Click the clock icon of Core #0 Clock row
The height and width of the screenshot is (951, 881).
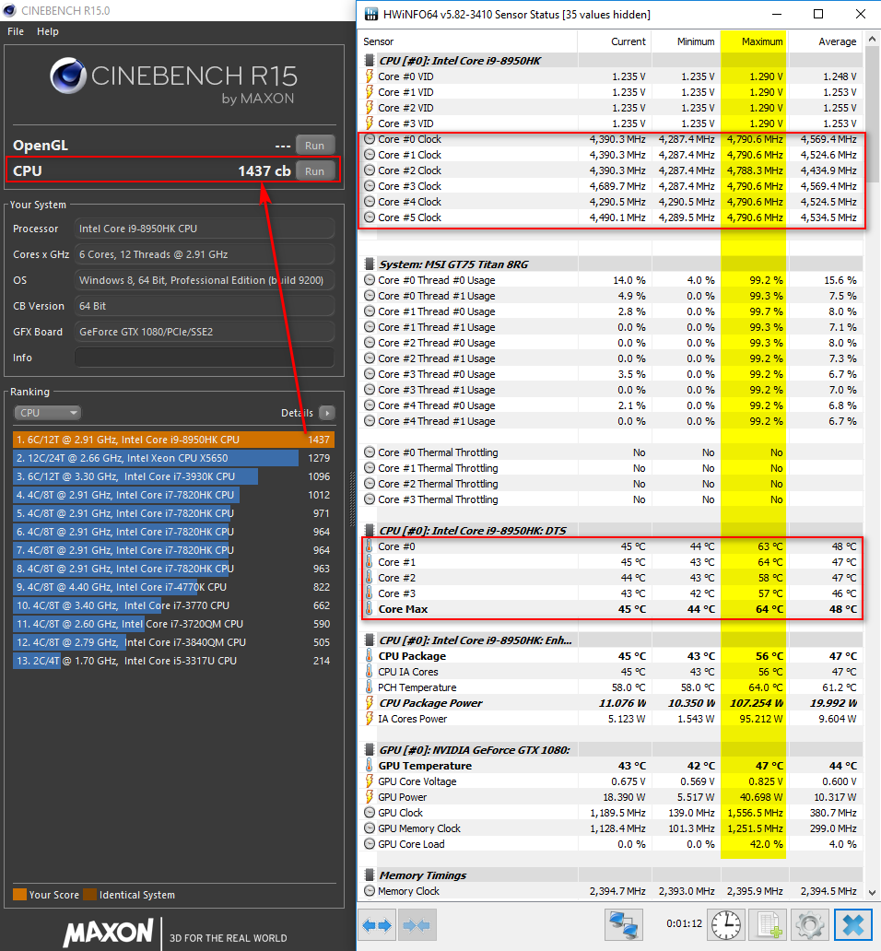click(x=370, y=139)
